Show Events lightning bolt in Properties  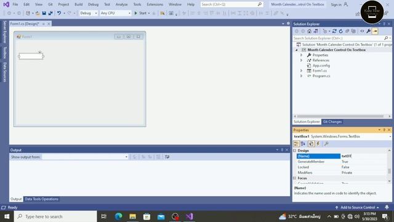coord(318,144)
